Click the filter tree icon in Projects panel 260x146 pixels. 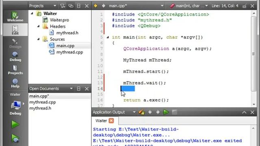(62, 6)
